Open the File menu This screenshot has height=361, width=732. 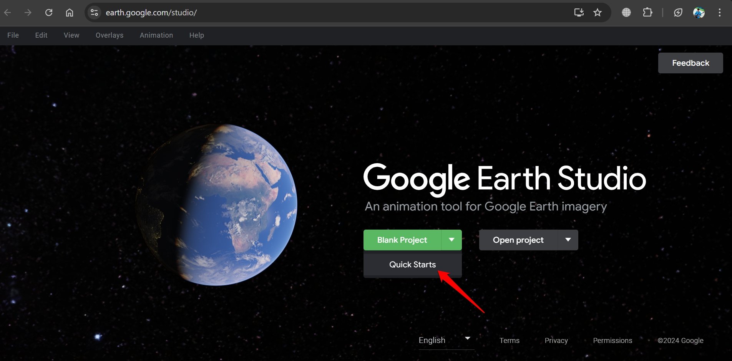13,35
